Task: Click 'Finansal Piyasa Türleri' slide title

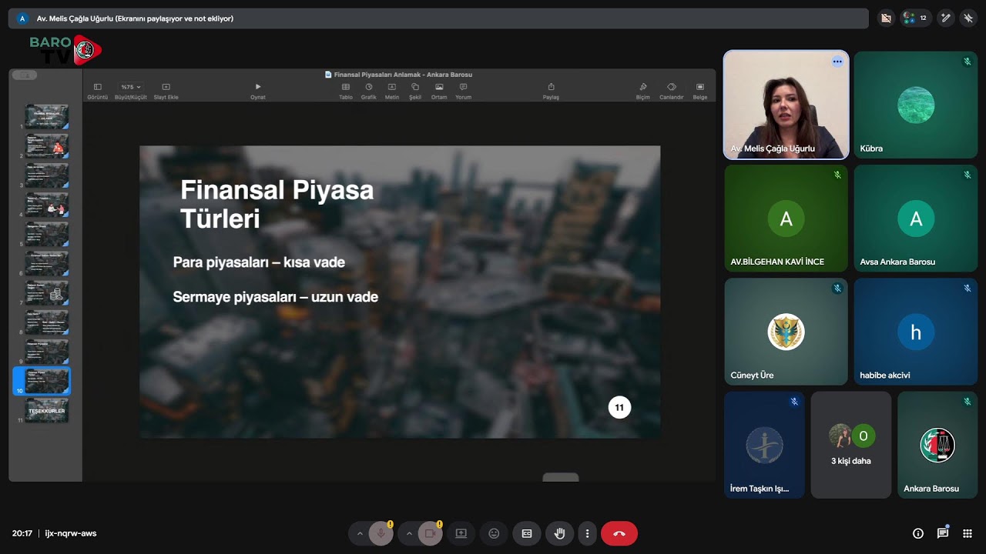Action: 277,204
